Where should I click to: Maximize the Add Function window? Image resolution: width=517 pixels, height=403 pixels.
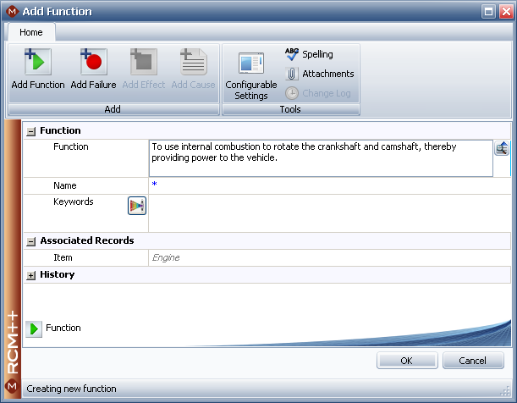click(488, 12)
